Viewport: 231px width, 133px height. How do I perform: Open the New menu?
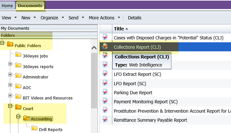pos(26,18)
